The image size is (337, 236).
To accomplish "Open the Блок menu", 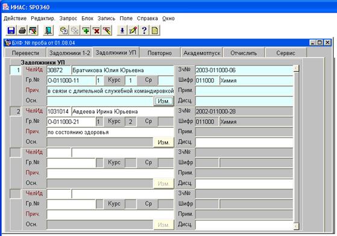I will tap(87, 19).
